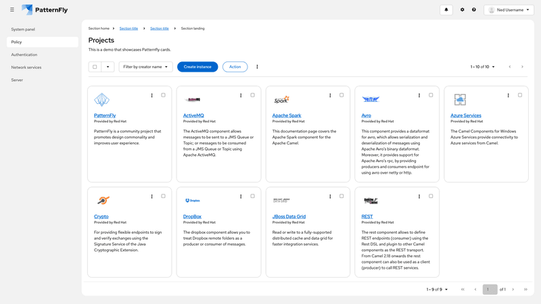
Task: Select Network services in sidebar
Action: tap(26, 68)
